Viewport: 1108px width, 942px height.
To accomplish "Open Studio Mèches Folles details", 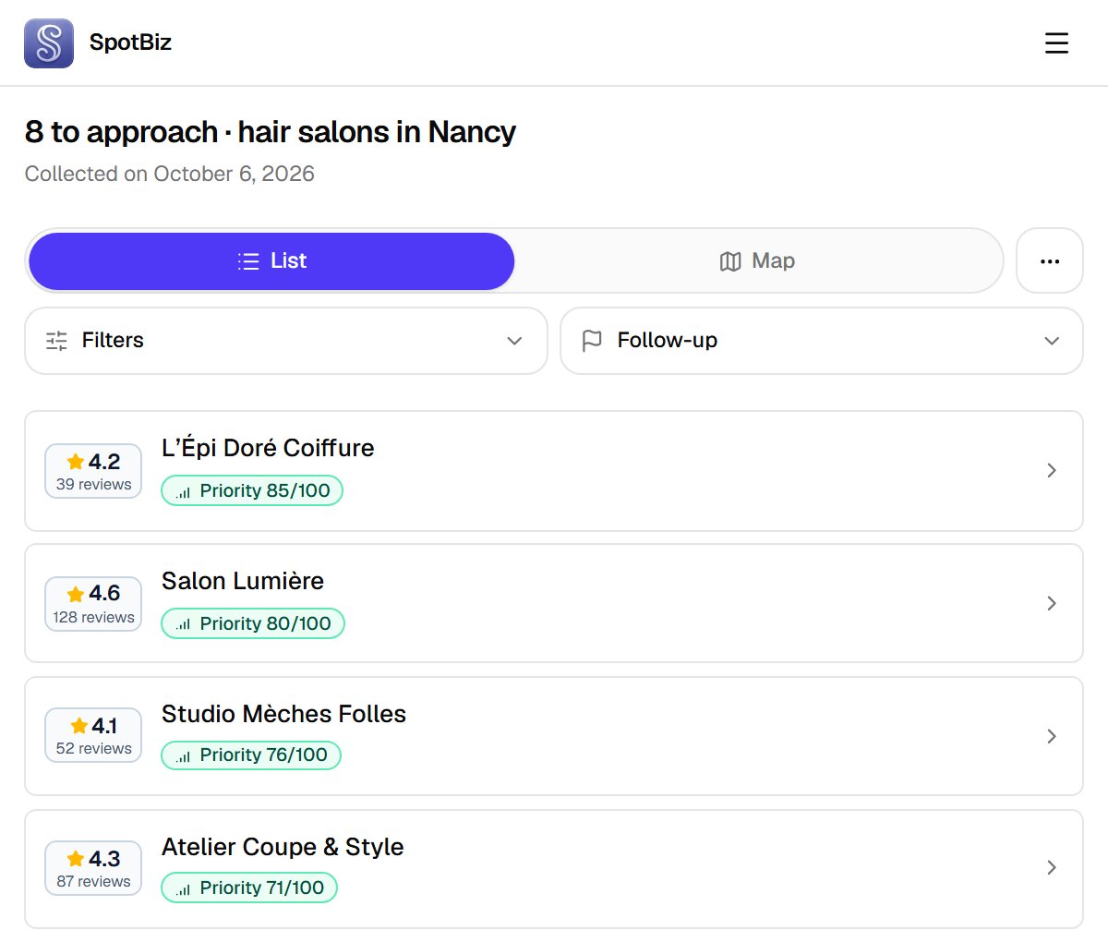I will [554, 736].
